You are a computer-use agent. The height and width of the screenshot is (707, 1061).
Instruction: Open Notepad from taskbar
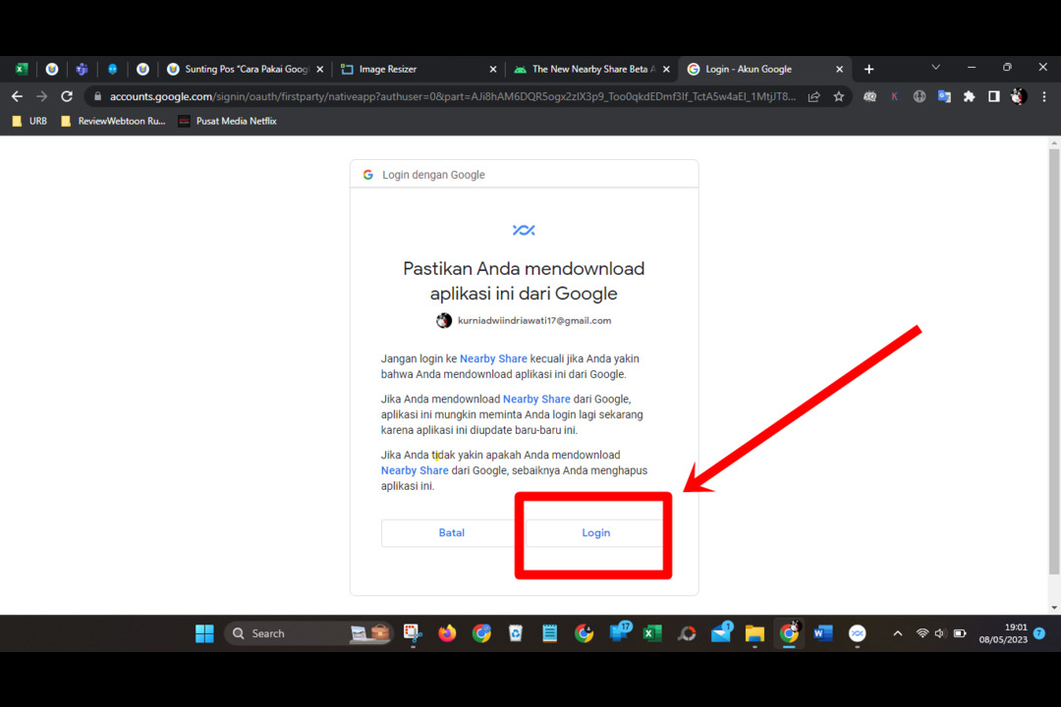coord(549,633)
